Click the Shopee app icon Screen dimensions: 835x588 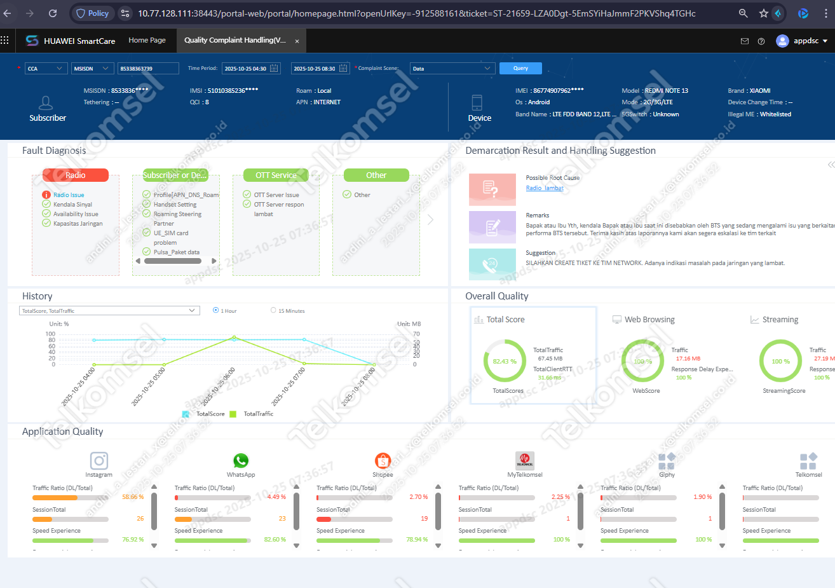click(x=383, y=460)
